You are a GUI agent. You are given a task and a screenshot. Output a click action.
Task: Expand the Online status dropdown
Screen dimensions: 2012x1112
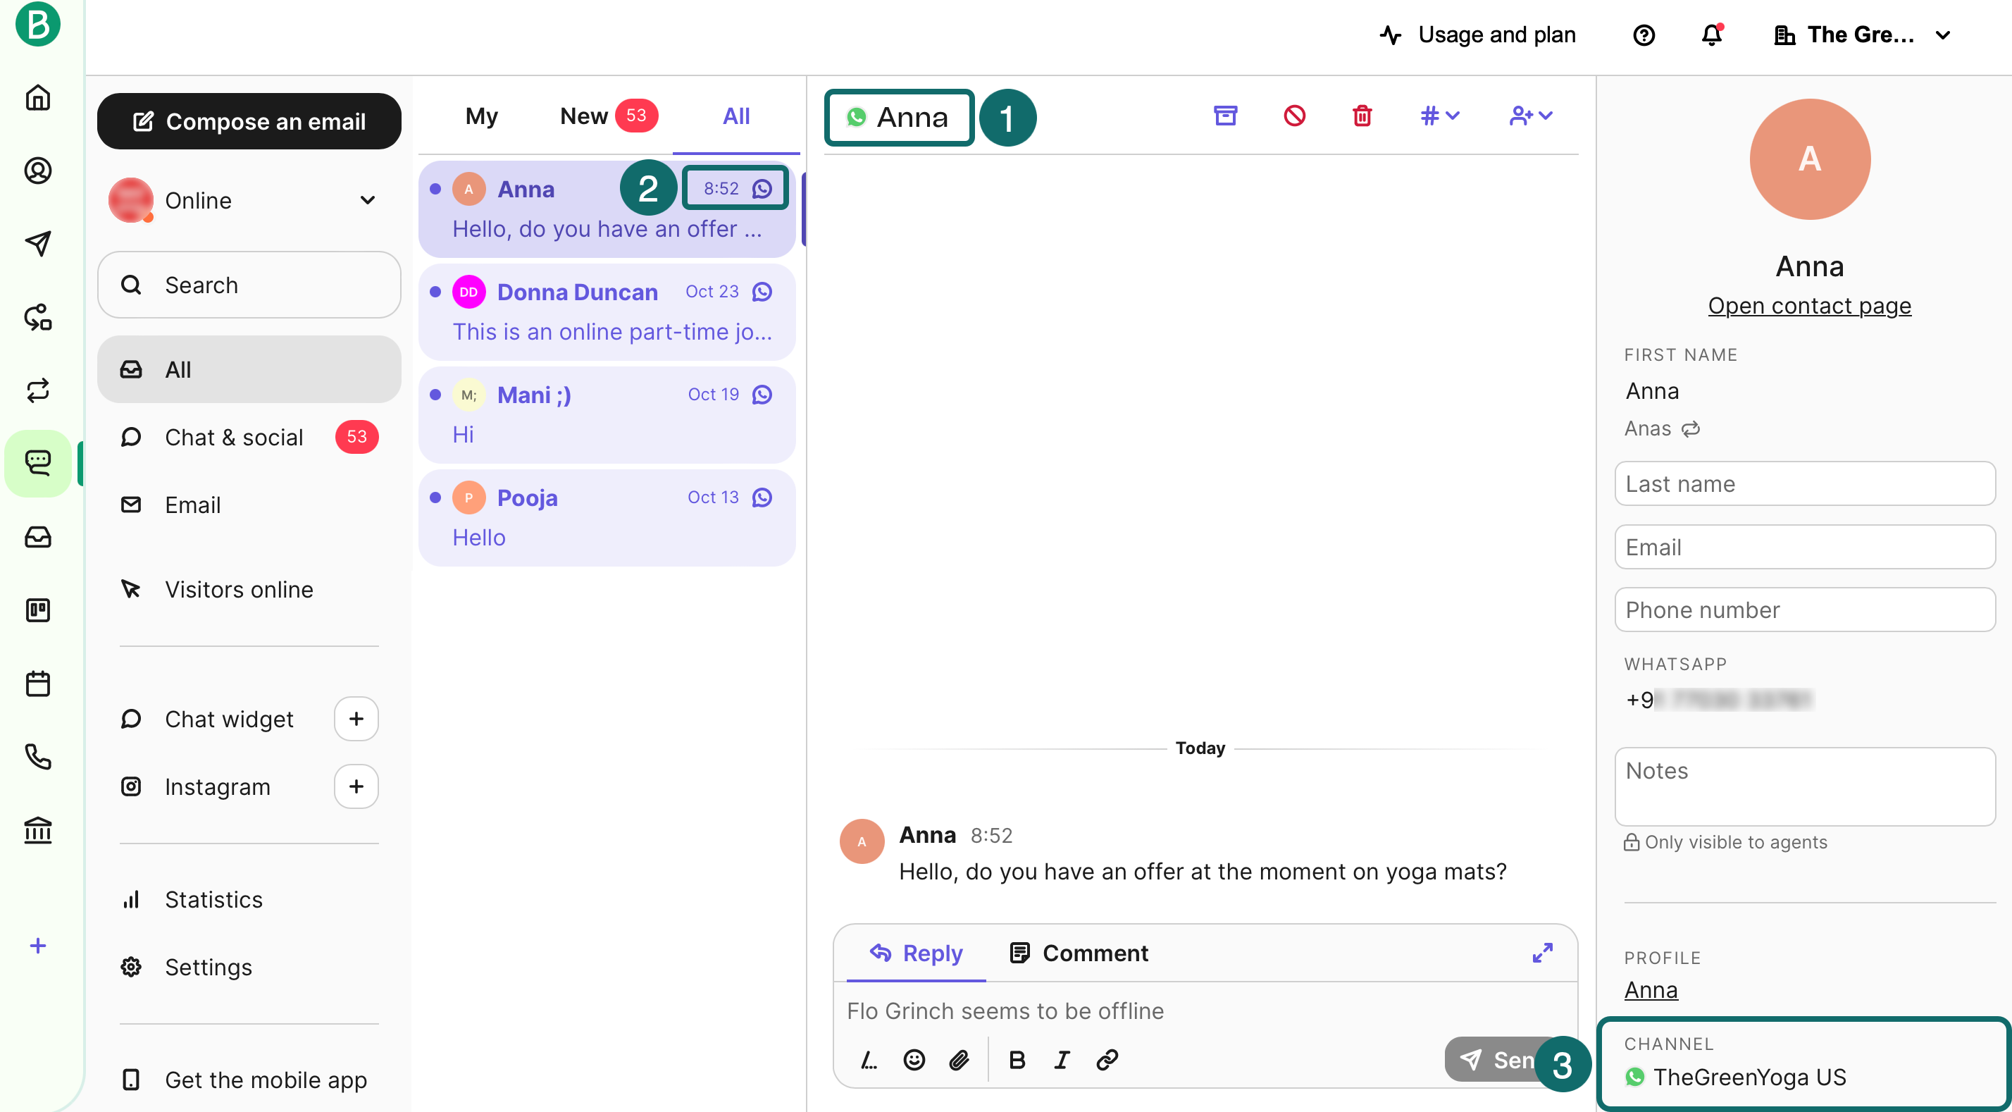point(366,200)
